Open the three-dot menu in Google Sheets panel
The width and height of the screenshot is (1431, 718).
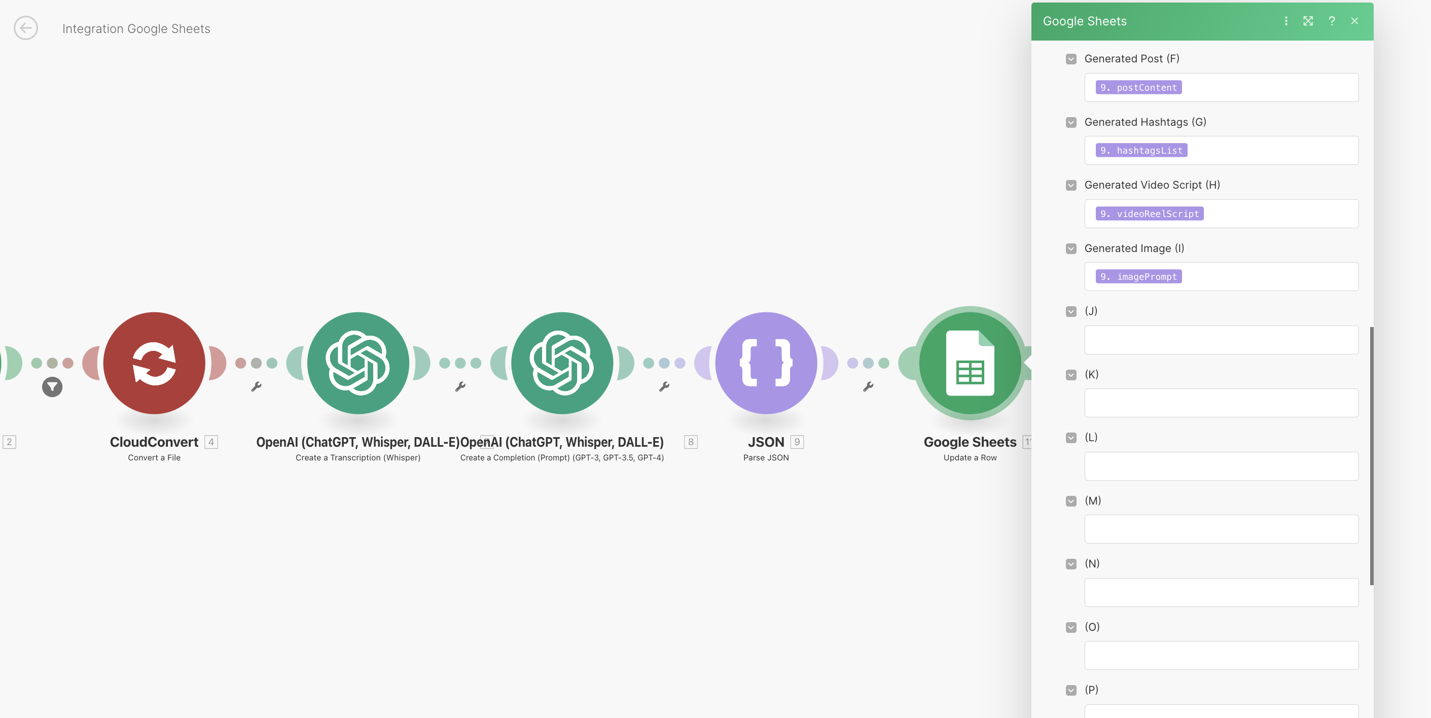tap(1285, 21)
